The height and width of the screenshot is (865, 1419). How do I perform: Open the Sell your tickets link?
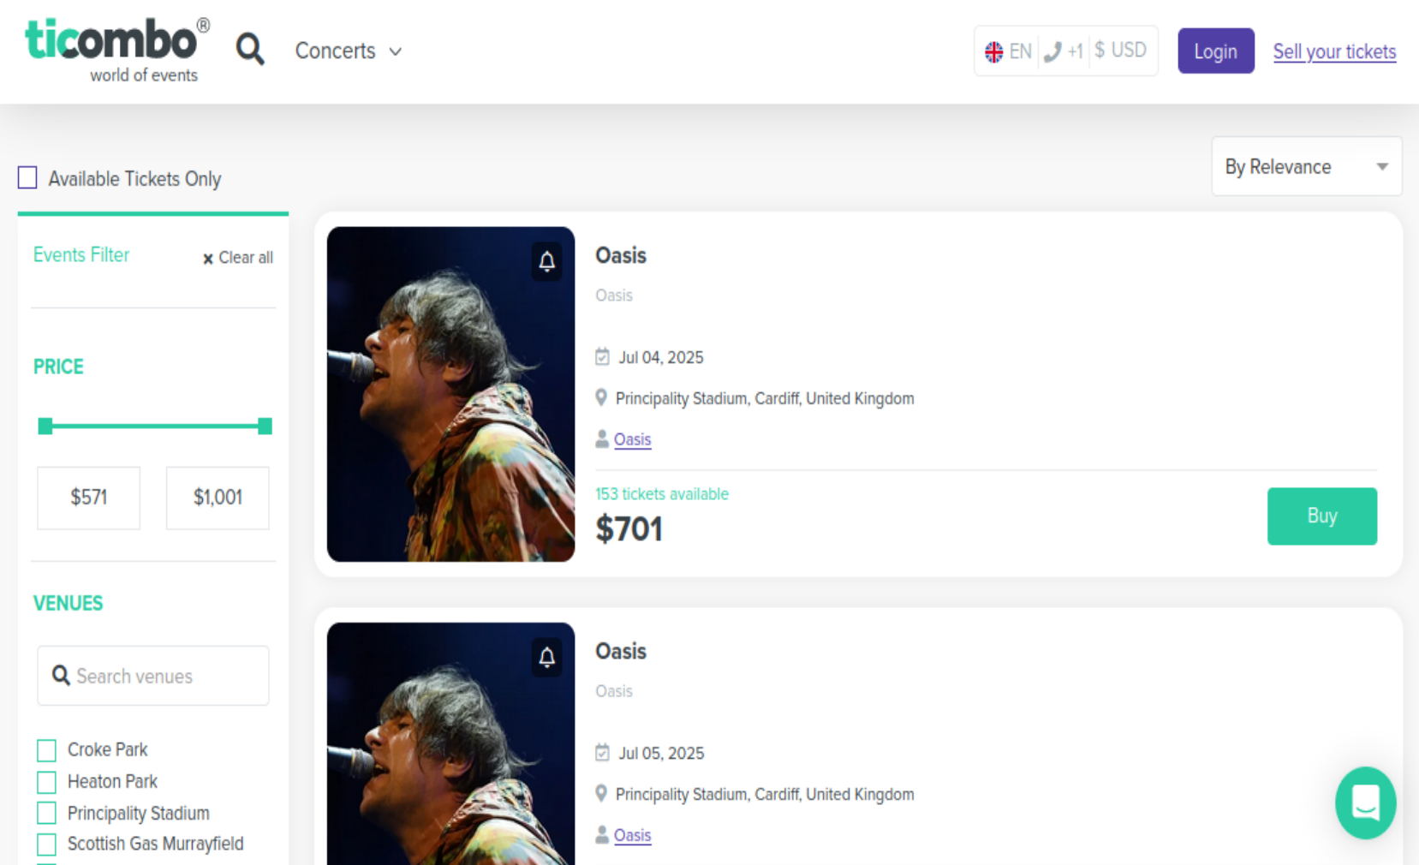pyautogui.click(x=1334, y=52)
